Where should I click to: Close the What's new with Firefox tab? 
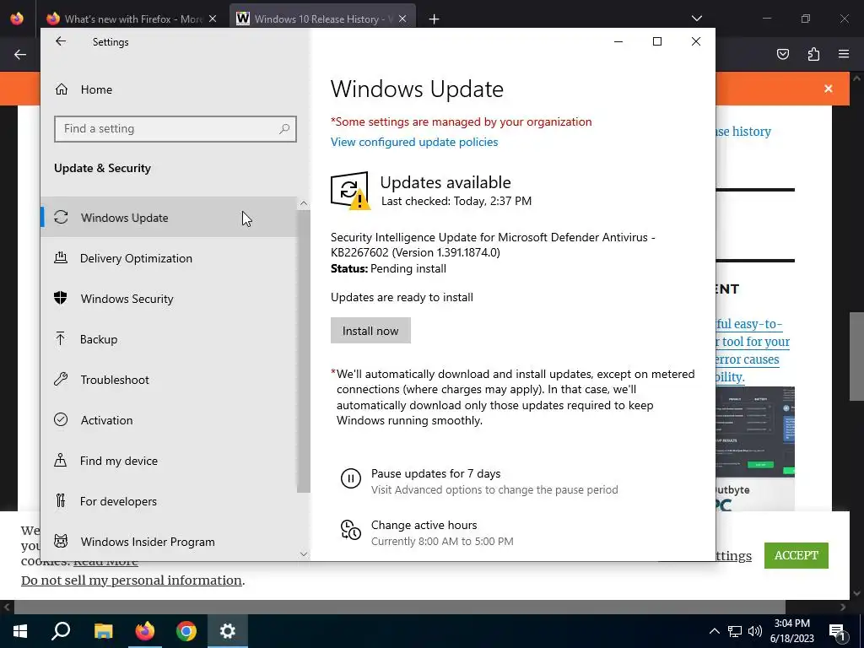[x=213, y=19]
